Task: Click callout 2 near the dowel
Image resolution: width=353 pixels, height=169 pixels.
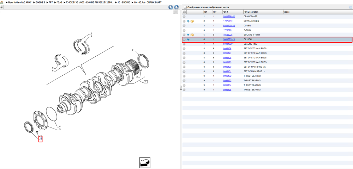Action: coord(137,77)
